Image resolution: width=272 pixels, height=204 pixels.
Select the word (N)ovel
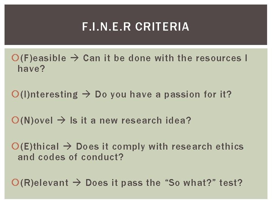pos(36,121)
